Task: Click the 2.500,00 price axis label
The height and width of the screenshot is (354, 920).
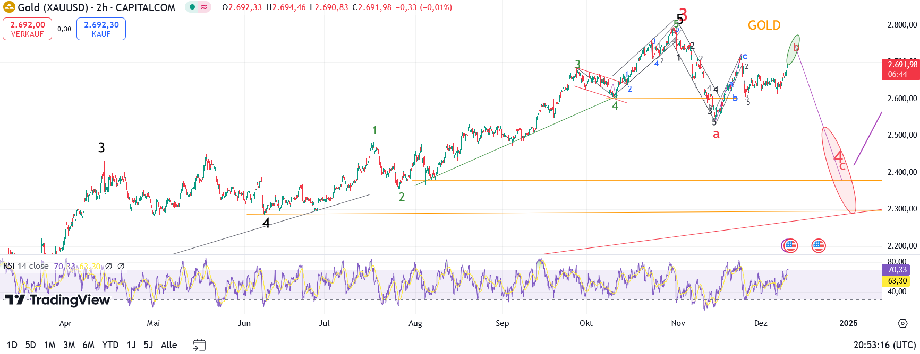Action: (902, 135)
